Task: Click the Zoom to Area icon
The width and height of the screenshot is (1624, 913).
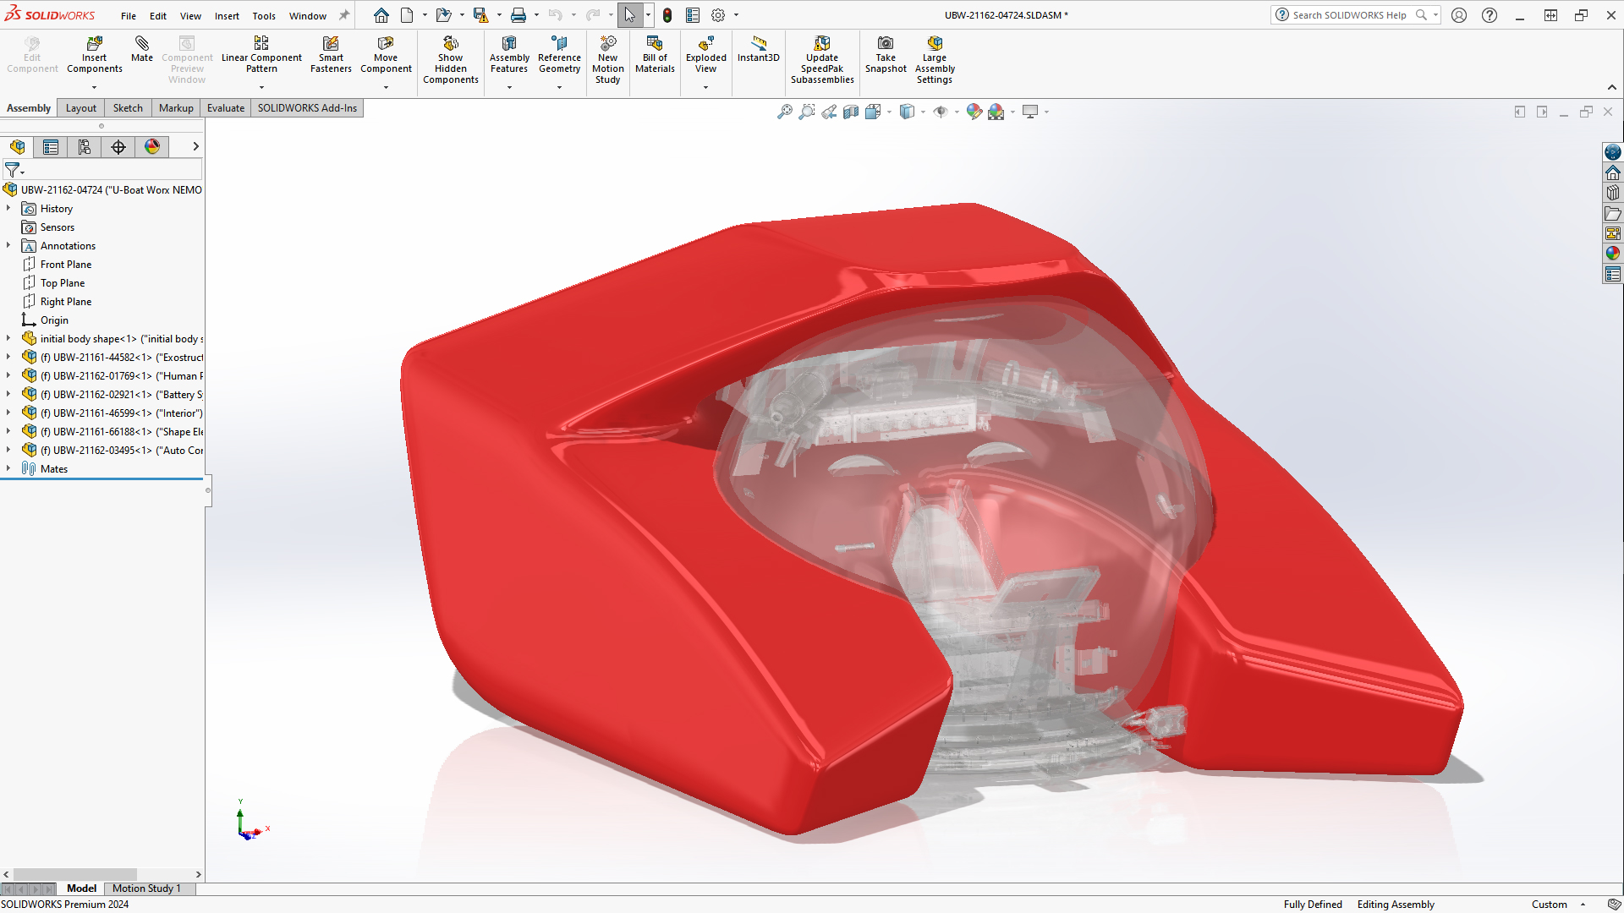Action: pyautogui.click(x=807, y=112)
